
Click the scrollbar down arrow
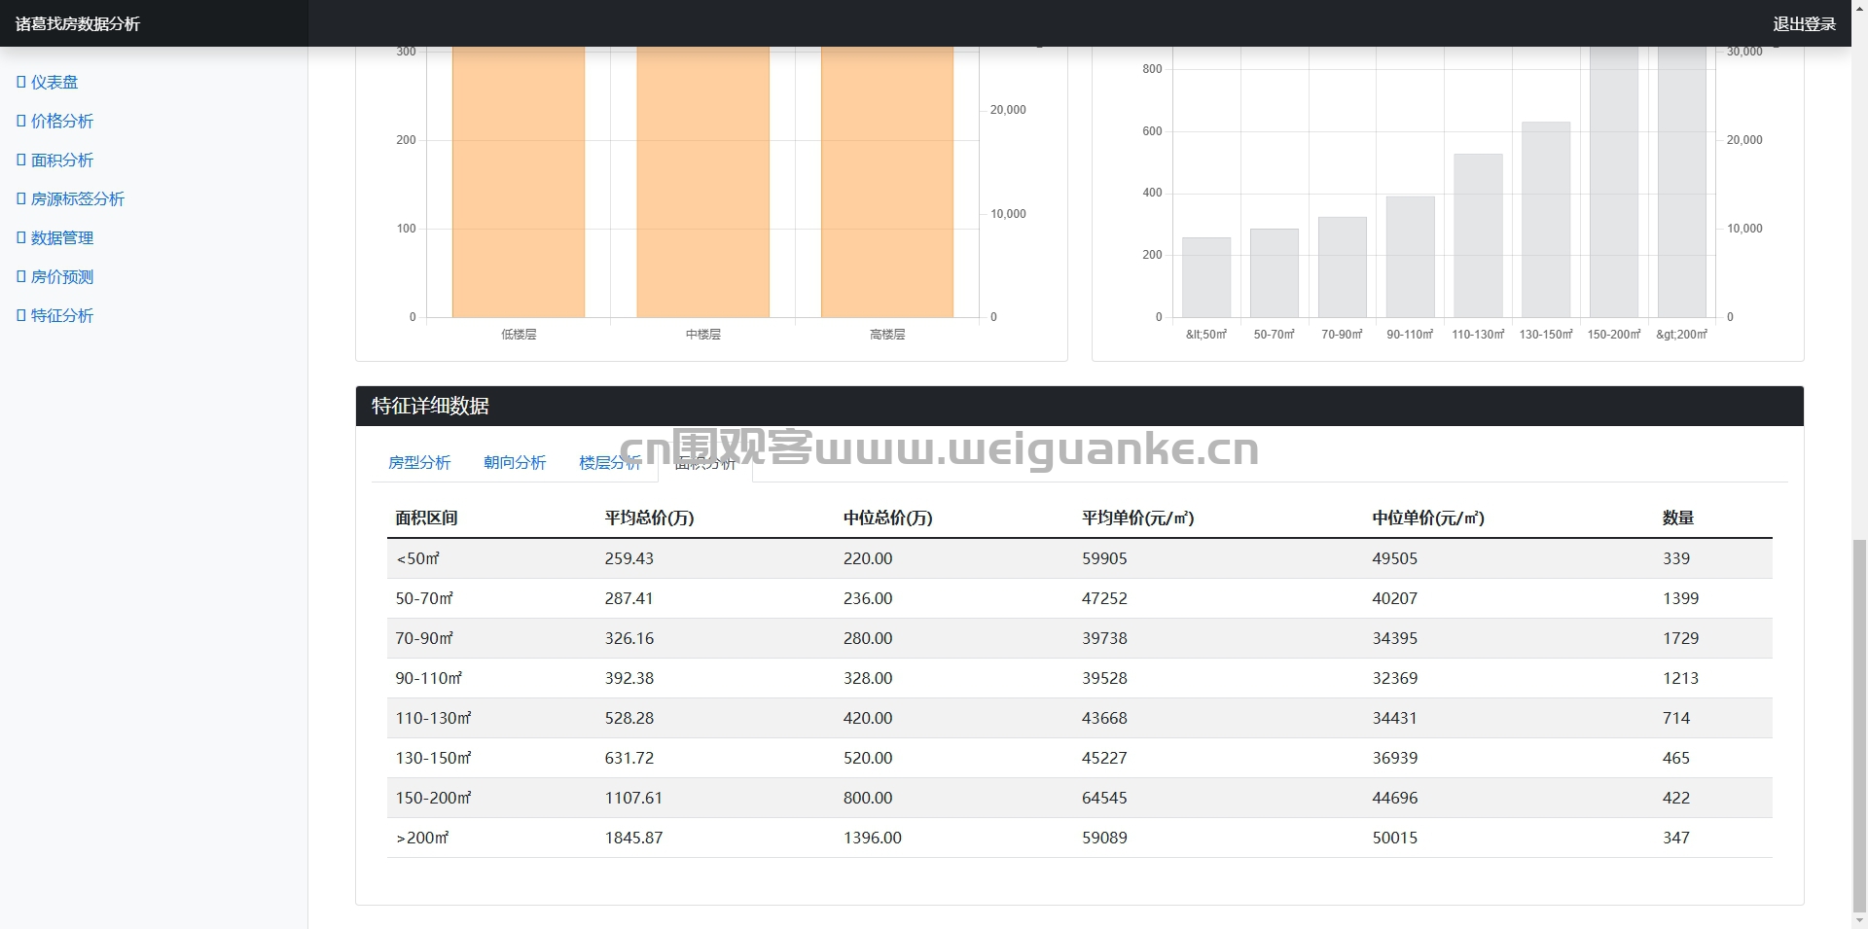(1859, 920)
